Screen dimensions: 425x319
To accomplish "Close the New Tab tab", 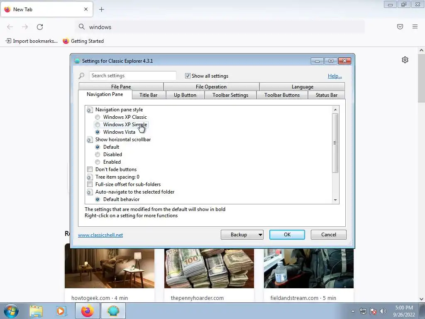I will tap(86, 9).
